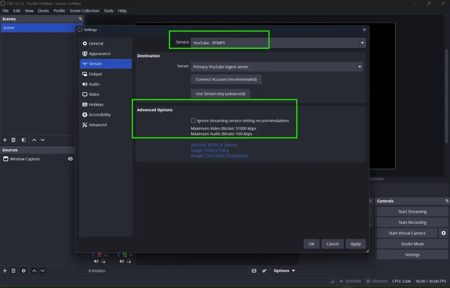Click network signal bars icon in status bar

tap(332, 281)
